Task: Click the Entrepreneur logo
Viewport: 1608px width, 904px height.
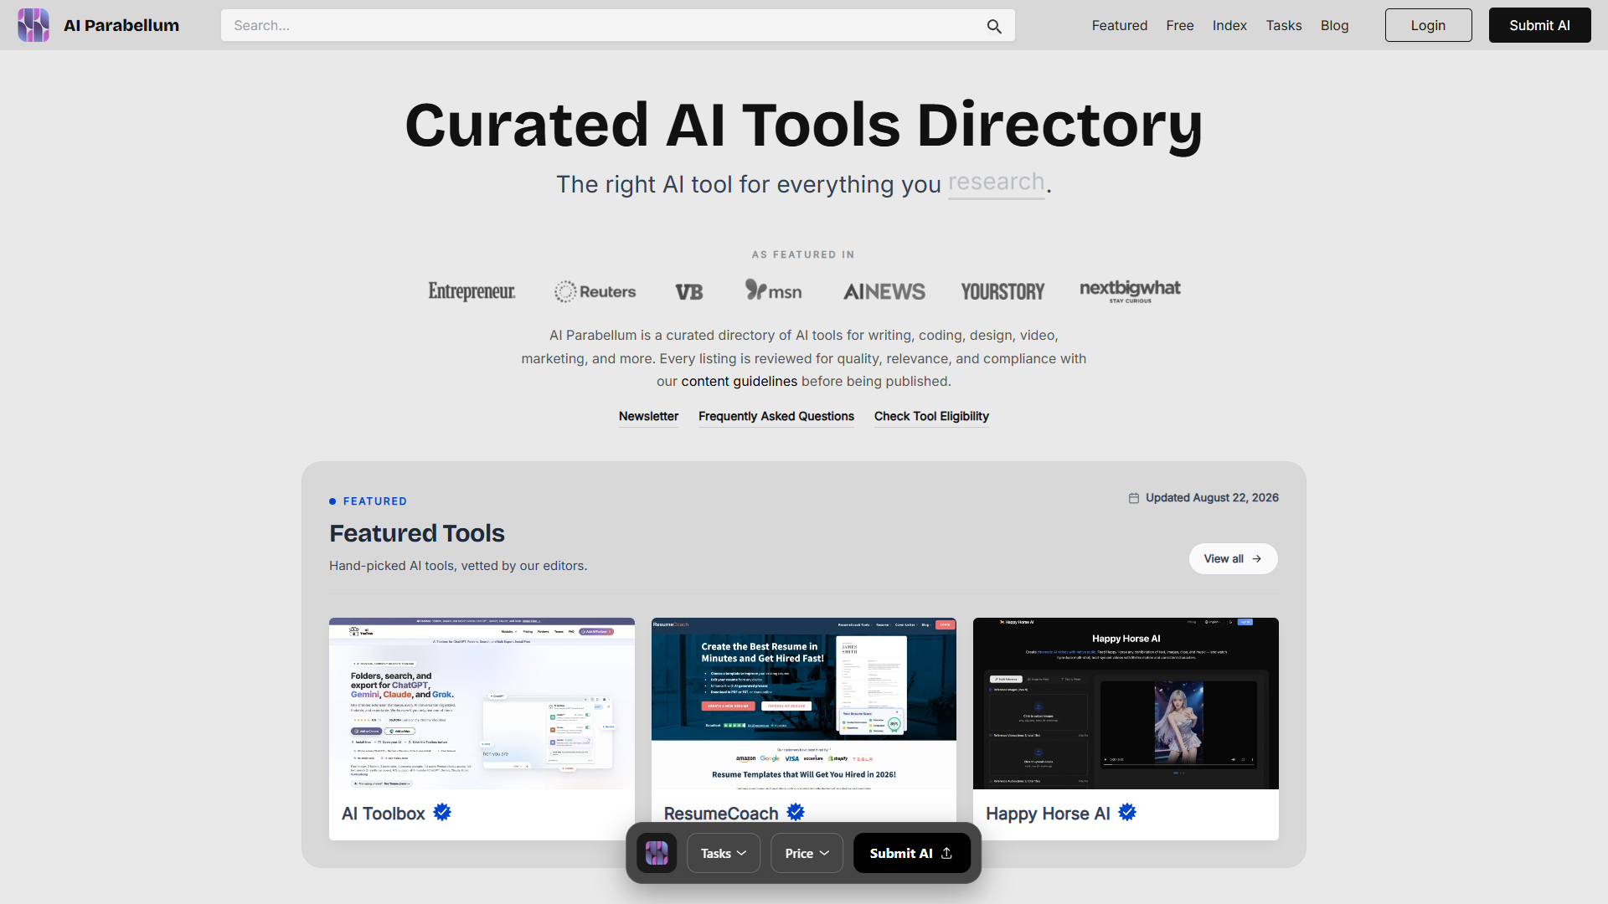Action: (472, 291)
